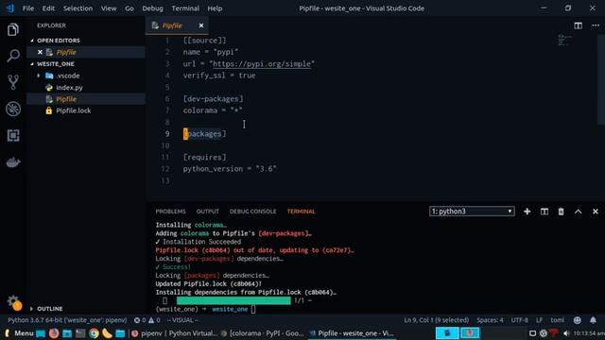605x340 pixels.
Task: Open the Debug menu
Action: point(152,8)
